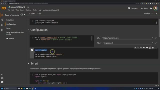Open the Connect dropdown arrow
The image size is (160, 90).
(152, 14)
